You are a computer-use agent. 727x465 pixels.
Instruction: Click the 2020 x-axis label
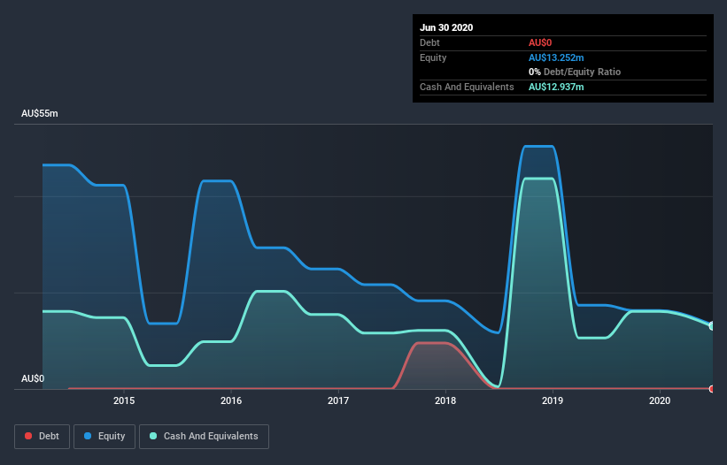[x=660, y=400]
